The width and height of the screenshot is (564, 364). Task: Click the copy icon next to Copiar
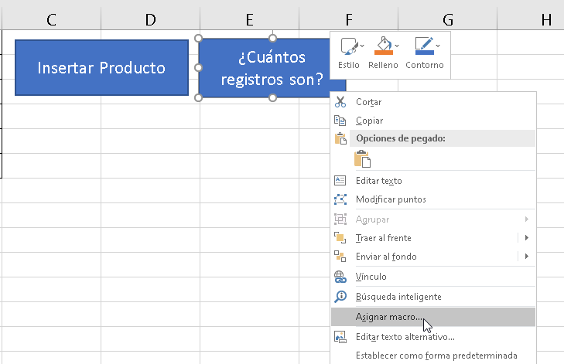(340, 121)
